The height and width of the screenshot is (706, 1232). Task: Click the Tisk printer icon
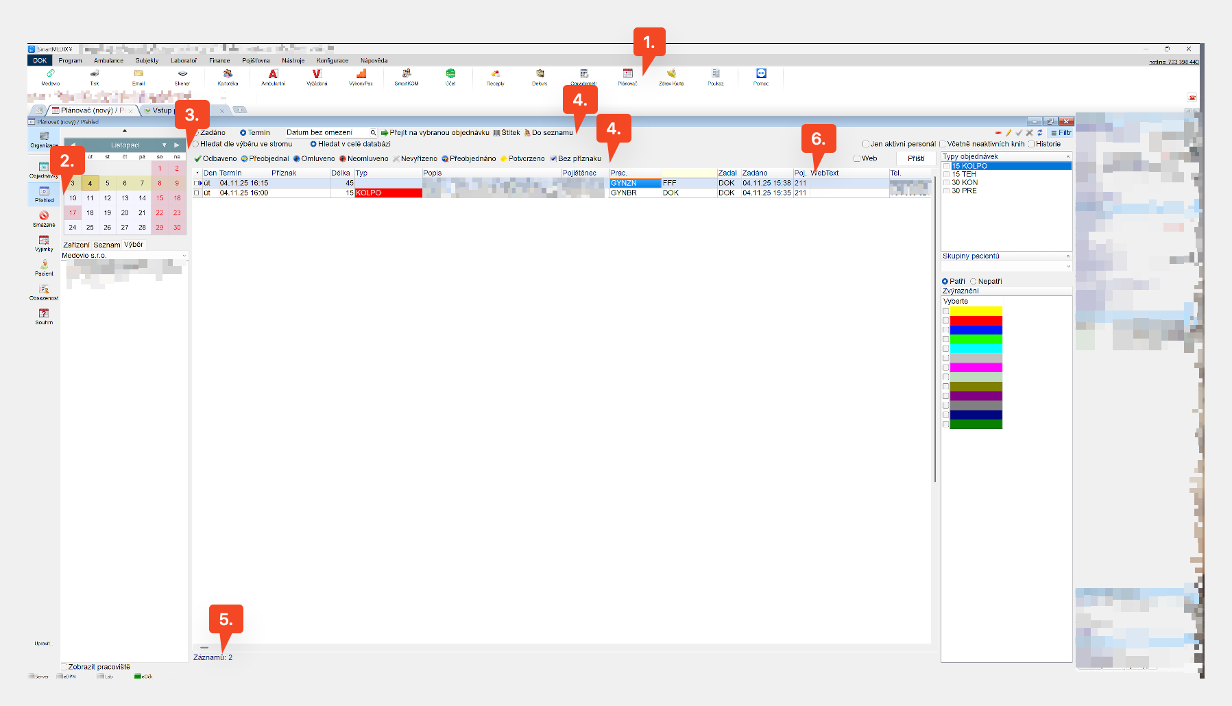click(95, 76)
